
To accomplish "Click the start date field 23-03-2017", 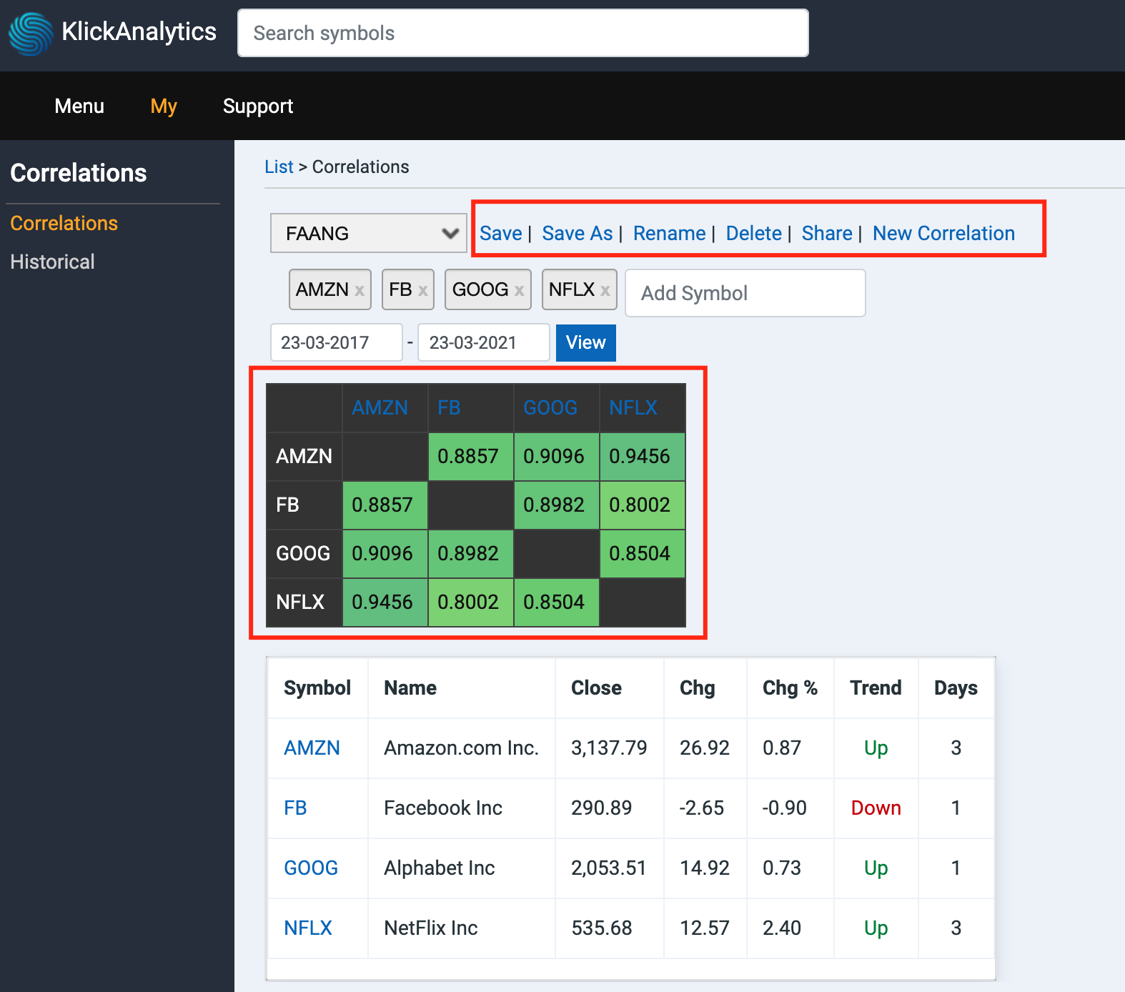I will (x=336, y=342).
